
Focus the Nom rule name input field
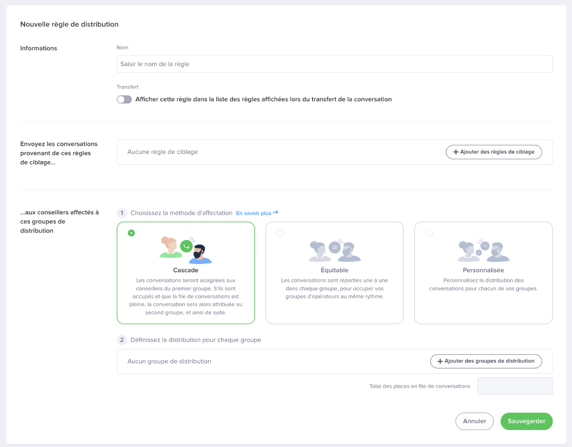(x=334, y=64)
